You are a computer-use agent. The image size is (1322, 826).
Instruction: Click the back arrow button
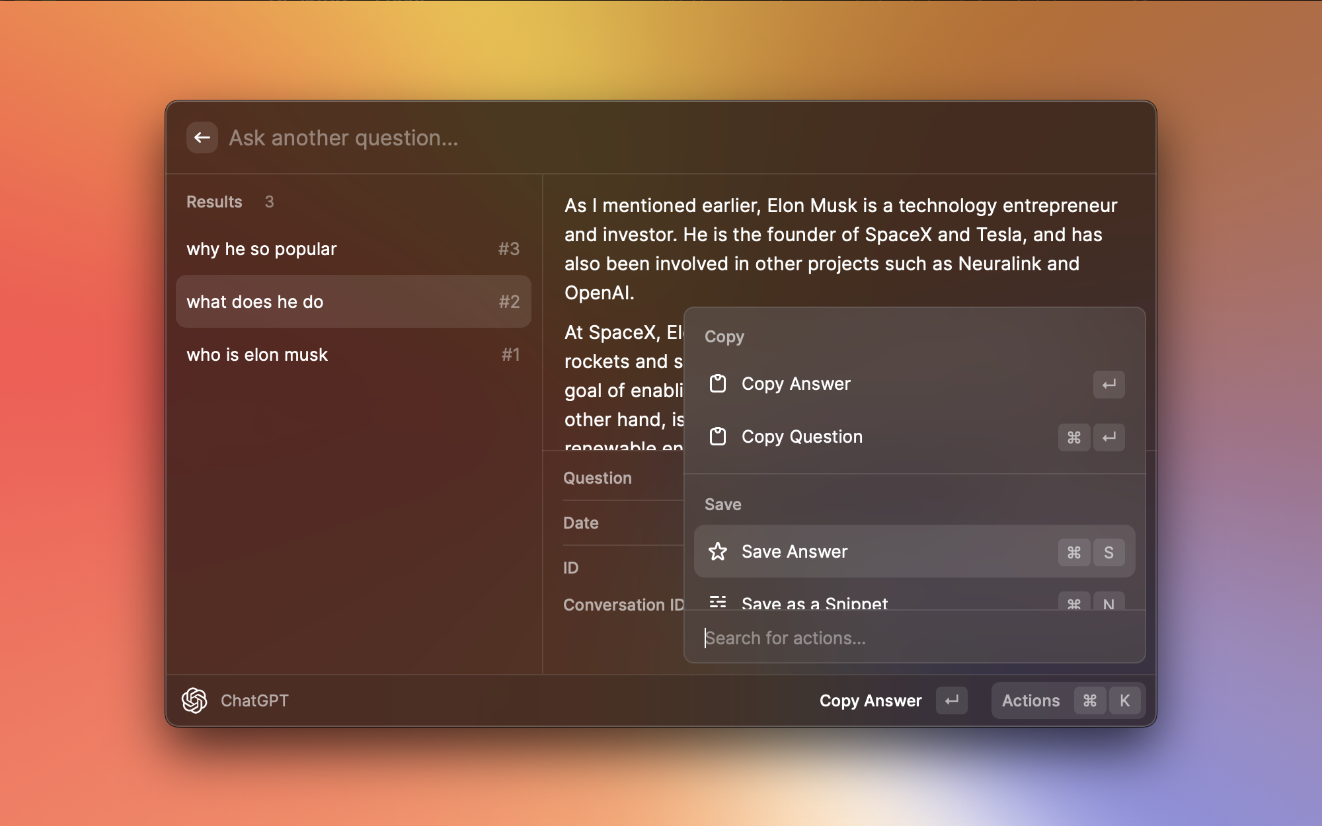coord(202,137)
